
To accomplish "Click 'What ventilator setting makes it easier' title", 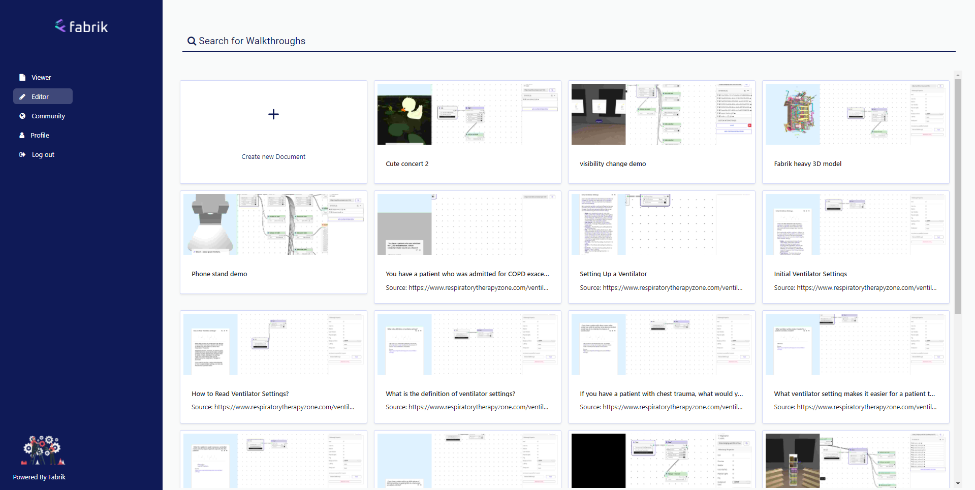I will click(x=855, y=394).
